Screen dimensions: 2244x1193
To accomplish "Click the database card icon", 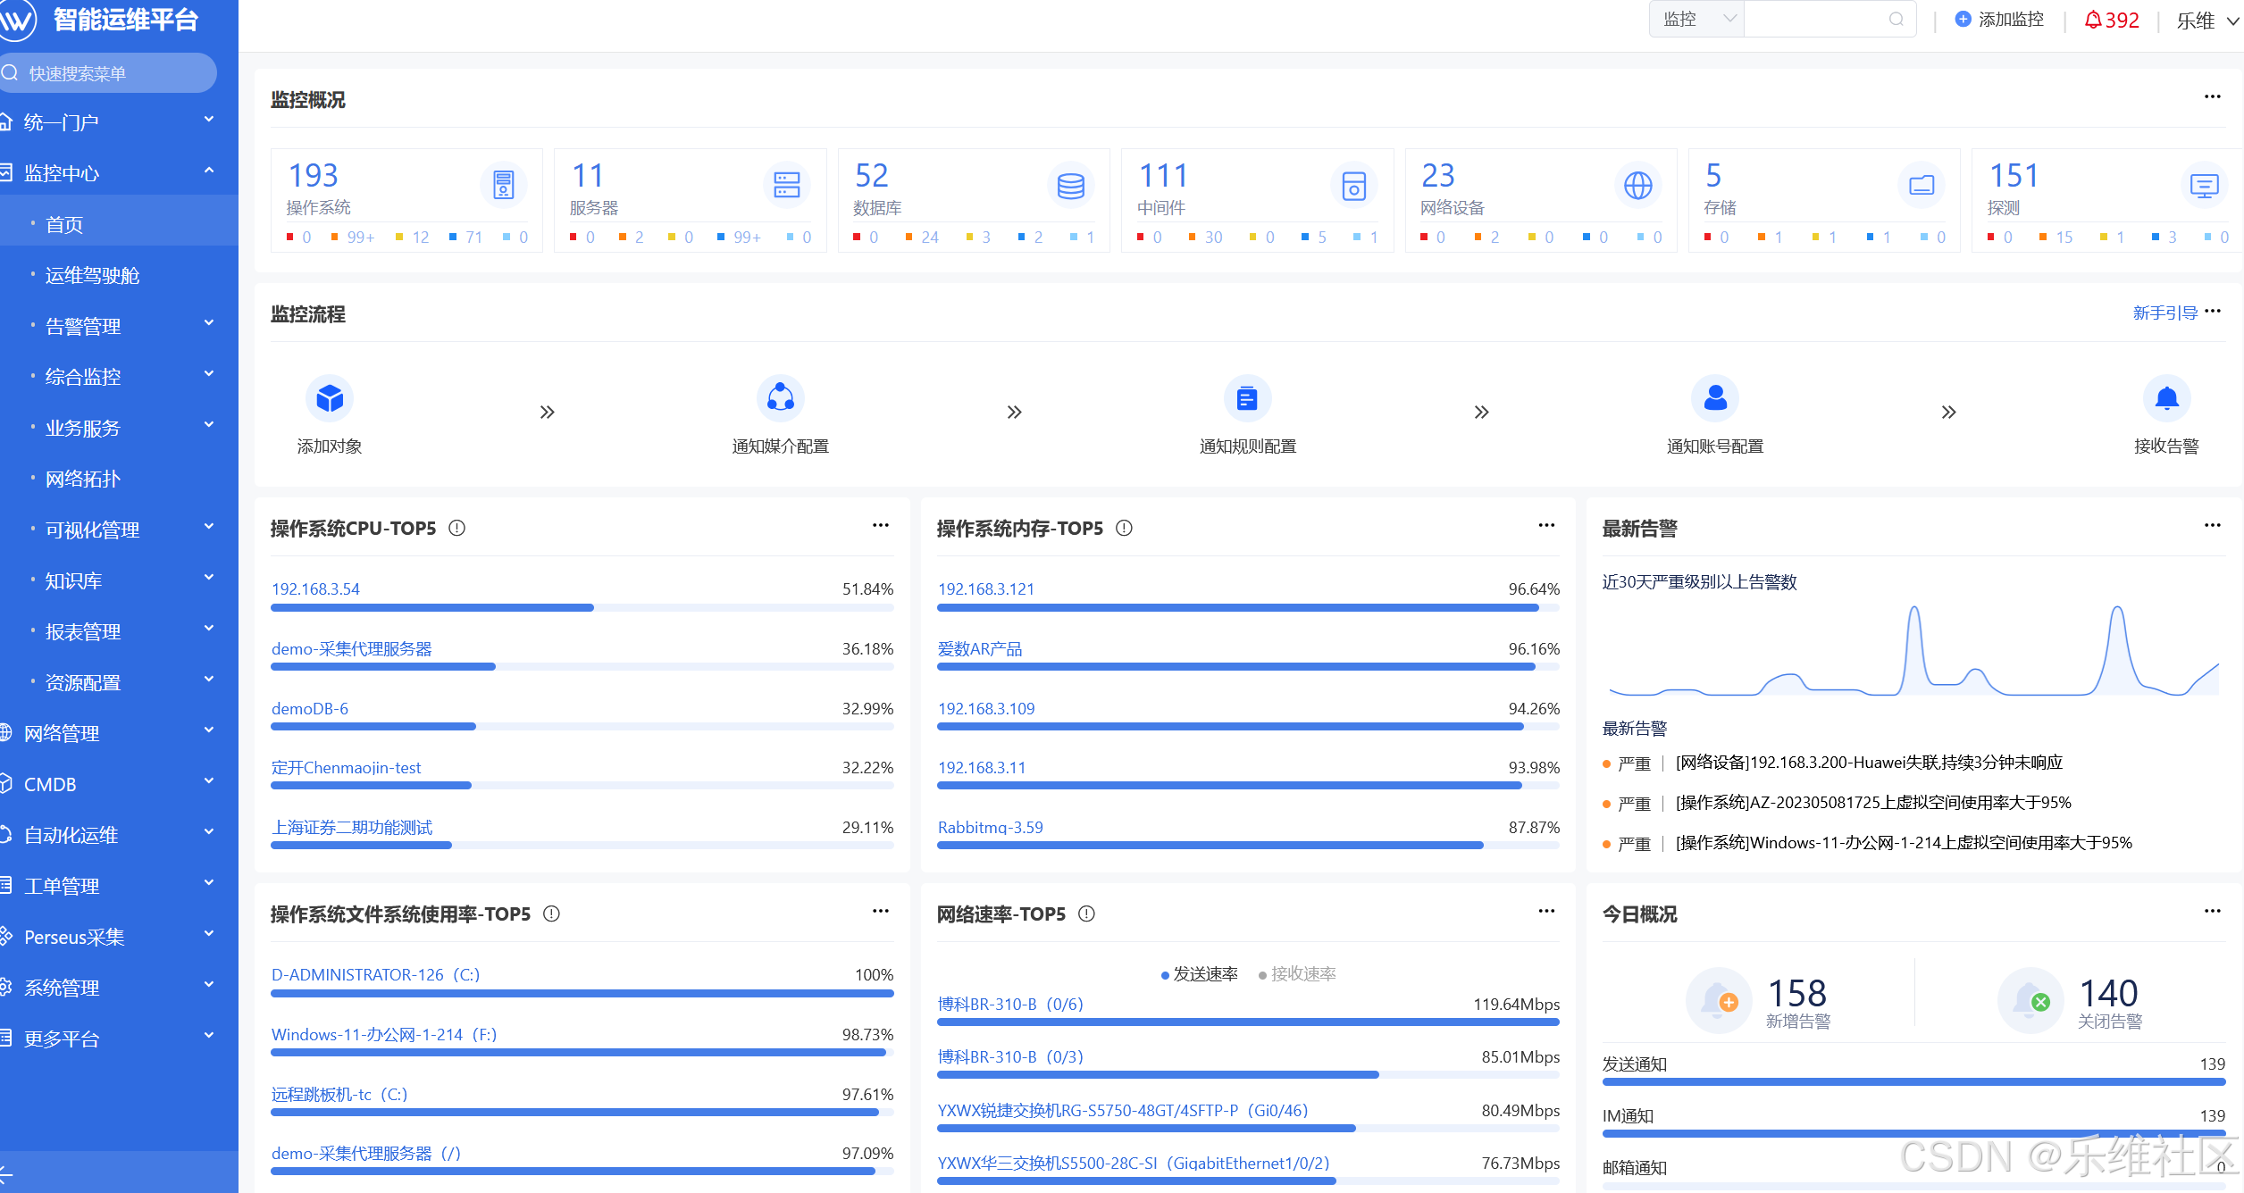I will pyautogui.click(x=1070, y=185).
